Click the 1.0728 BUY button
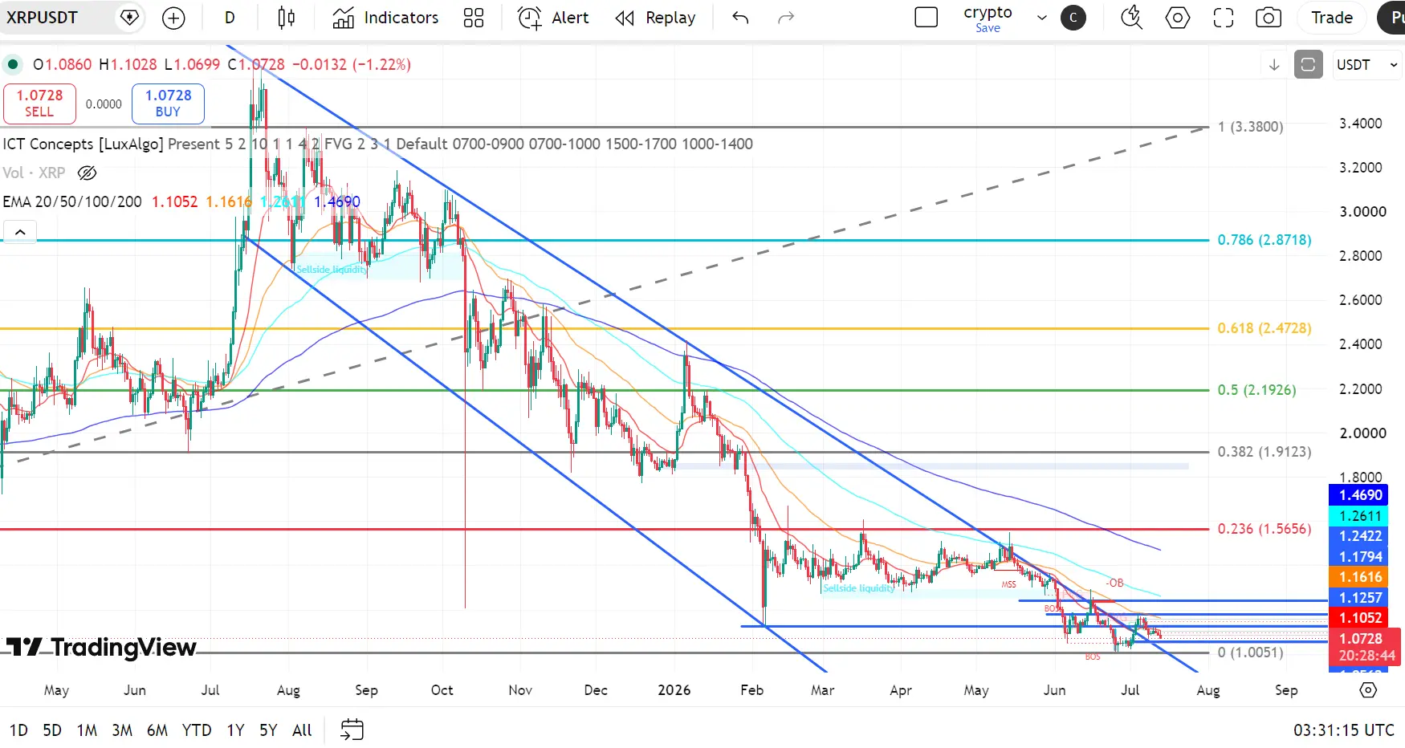Screen dimensions: 1405x748 [168, 104]
